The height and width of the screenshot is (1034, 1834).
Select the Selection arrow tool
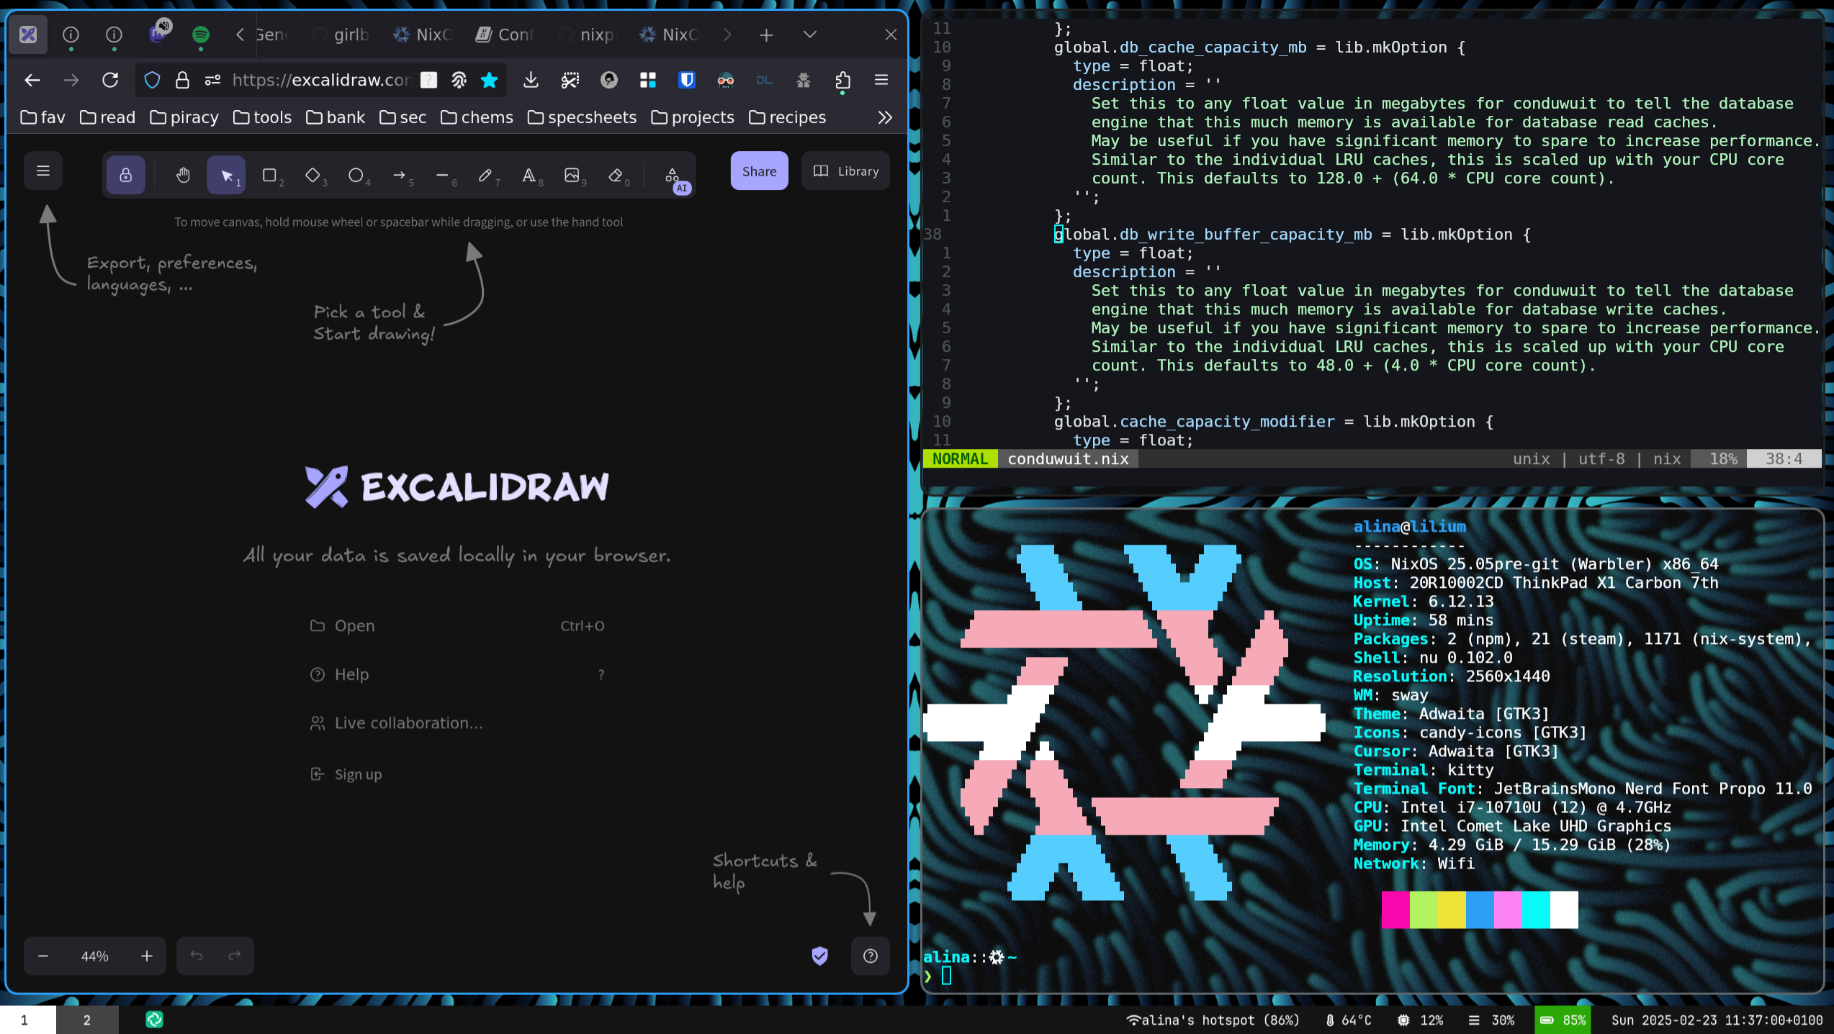(x=226, y=175)
